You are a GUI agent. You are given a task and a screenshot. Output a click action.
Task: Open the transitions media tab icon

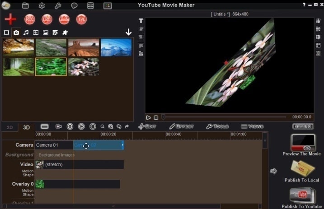36,33
